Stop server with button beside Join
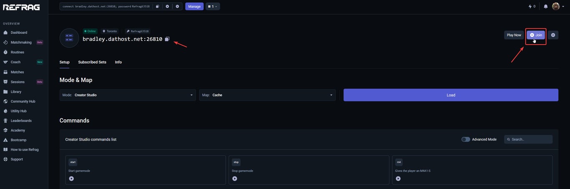The width and height of the screenshot is (570, 189). pos(553,35)
